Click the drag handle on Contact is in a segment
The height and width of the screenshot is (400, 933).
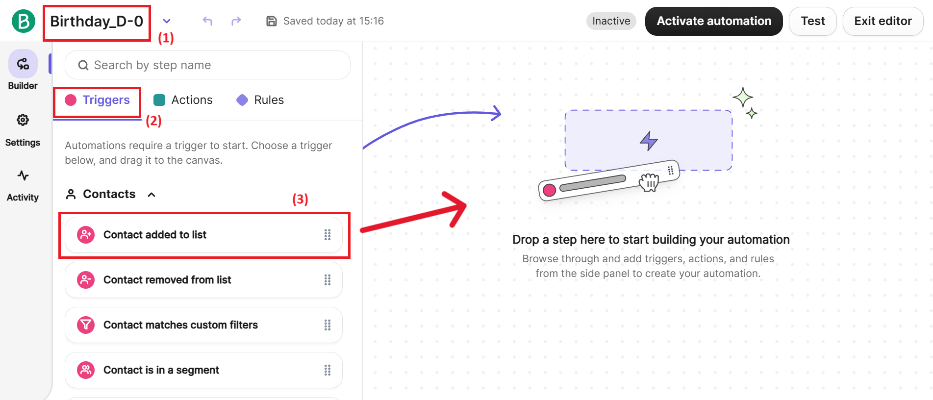(328, 370)
